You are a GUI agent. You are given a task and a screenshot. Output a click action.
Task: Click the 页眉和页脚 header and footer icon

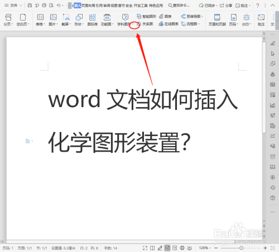click(217, 17)
